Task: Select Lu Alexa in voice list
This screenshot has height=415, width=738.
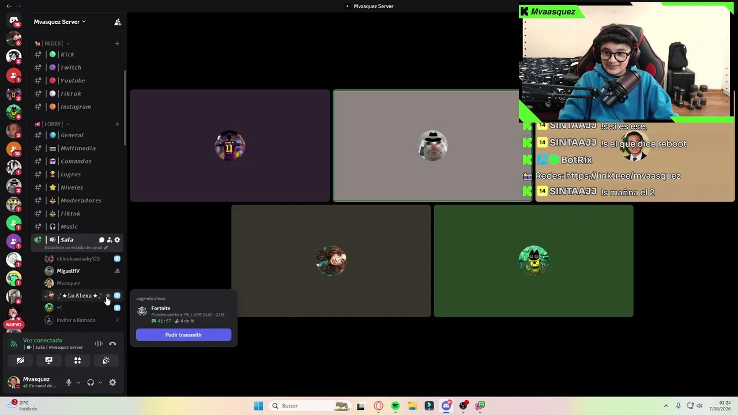Action: click(83, 296)
